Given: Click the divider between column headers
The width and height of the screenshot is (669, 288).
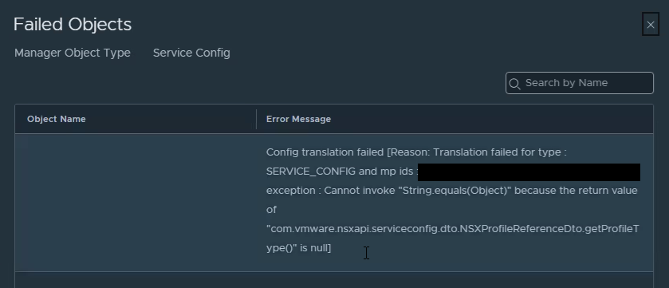Looking at the screenshot, I should (256, 119).
